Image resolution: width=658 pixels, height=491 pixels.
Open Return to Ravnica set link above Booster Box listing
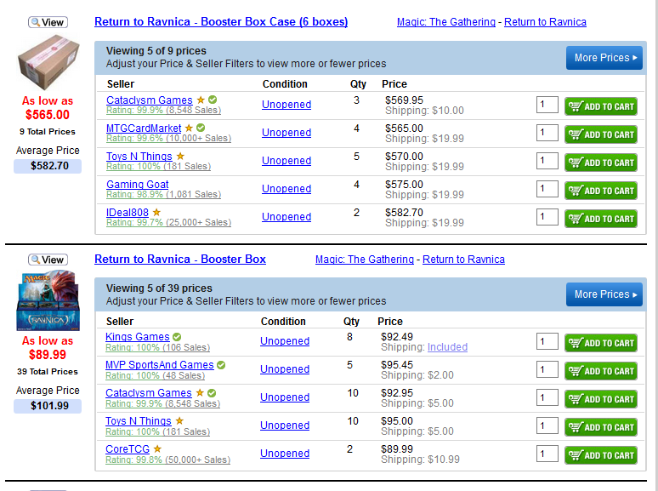[x=463, y=260]
